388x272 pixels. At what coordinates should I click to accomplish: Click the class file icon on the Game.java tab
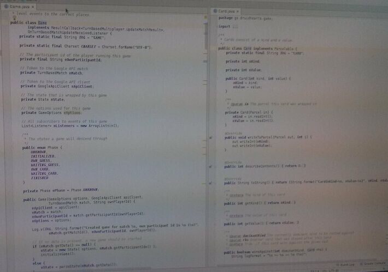(x=7, y=7)
